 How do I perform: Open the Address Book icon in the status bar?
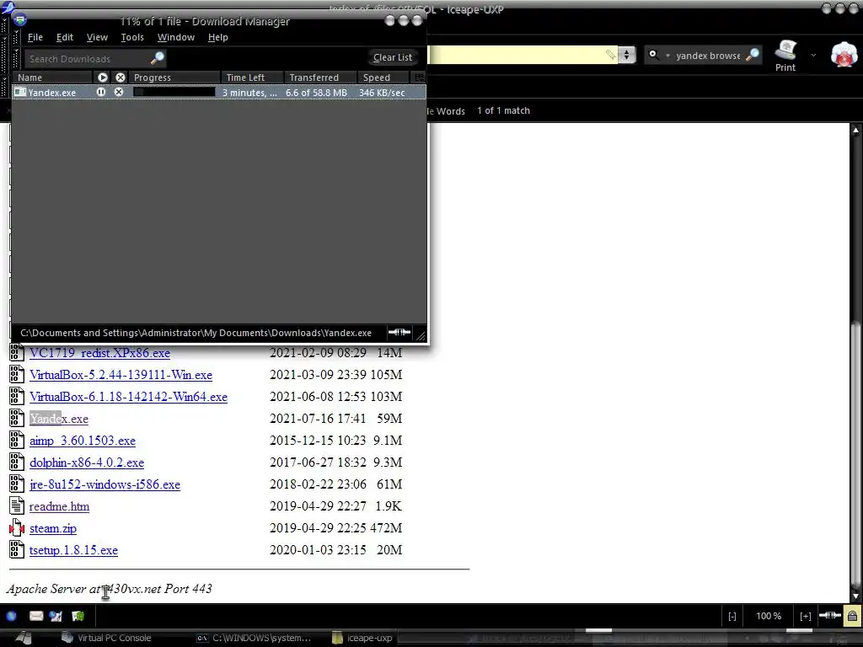[78, 616]
